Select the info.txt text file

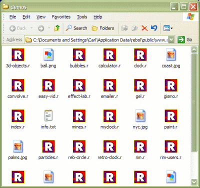pos(48,115)
